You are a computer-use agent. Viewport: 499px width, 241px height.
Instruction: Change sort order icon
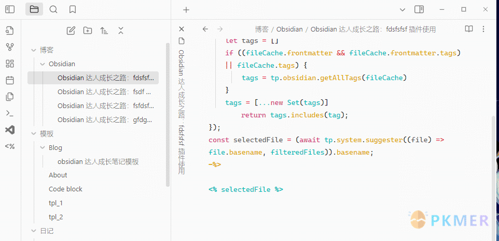pos(104,31)
